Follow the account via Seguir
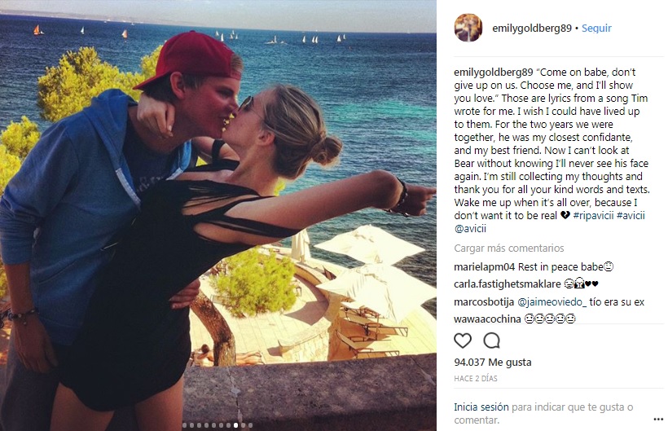Screen dimensions: 668x431 pos(596,28)
